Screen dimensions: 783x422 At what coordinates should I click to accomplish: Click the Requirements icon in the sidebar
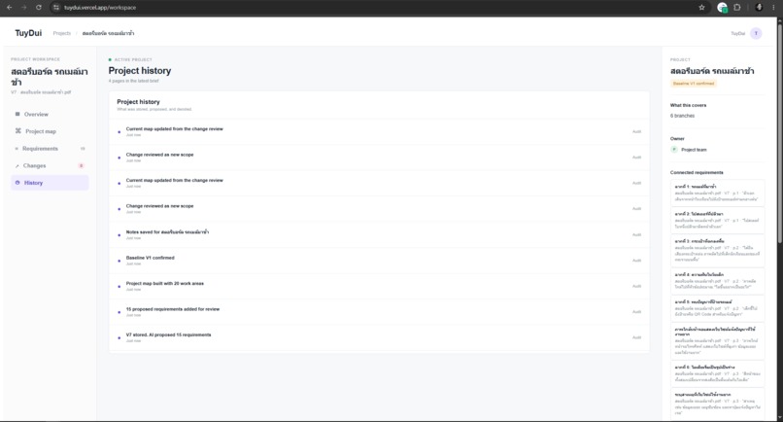17,149
